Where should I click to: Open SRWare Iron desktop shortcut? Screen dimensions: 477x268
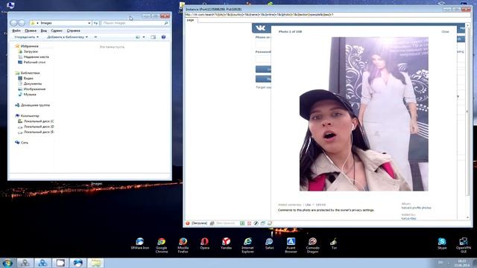tap(139, 244)
